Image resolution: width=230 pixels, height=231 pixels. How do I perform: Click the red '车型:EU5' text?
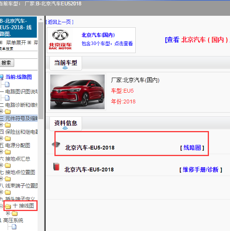122,91
